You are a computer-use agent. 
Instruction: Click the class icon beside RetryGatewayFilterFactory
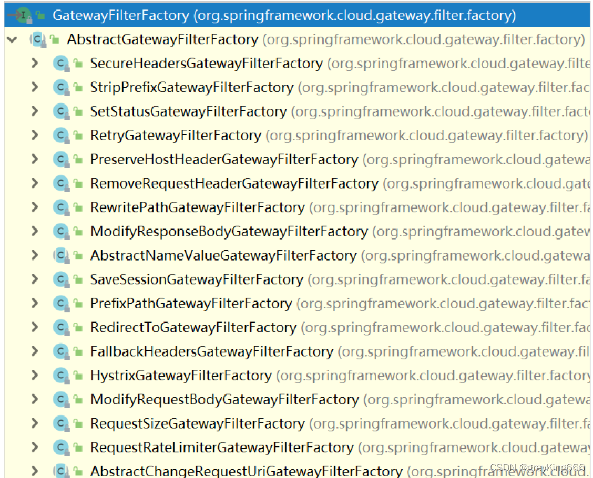click(x=62, y=136)
